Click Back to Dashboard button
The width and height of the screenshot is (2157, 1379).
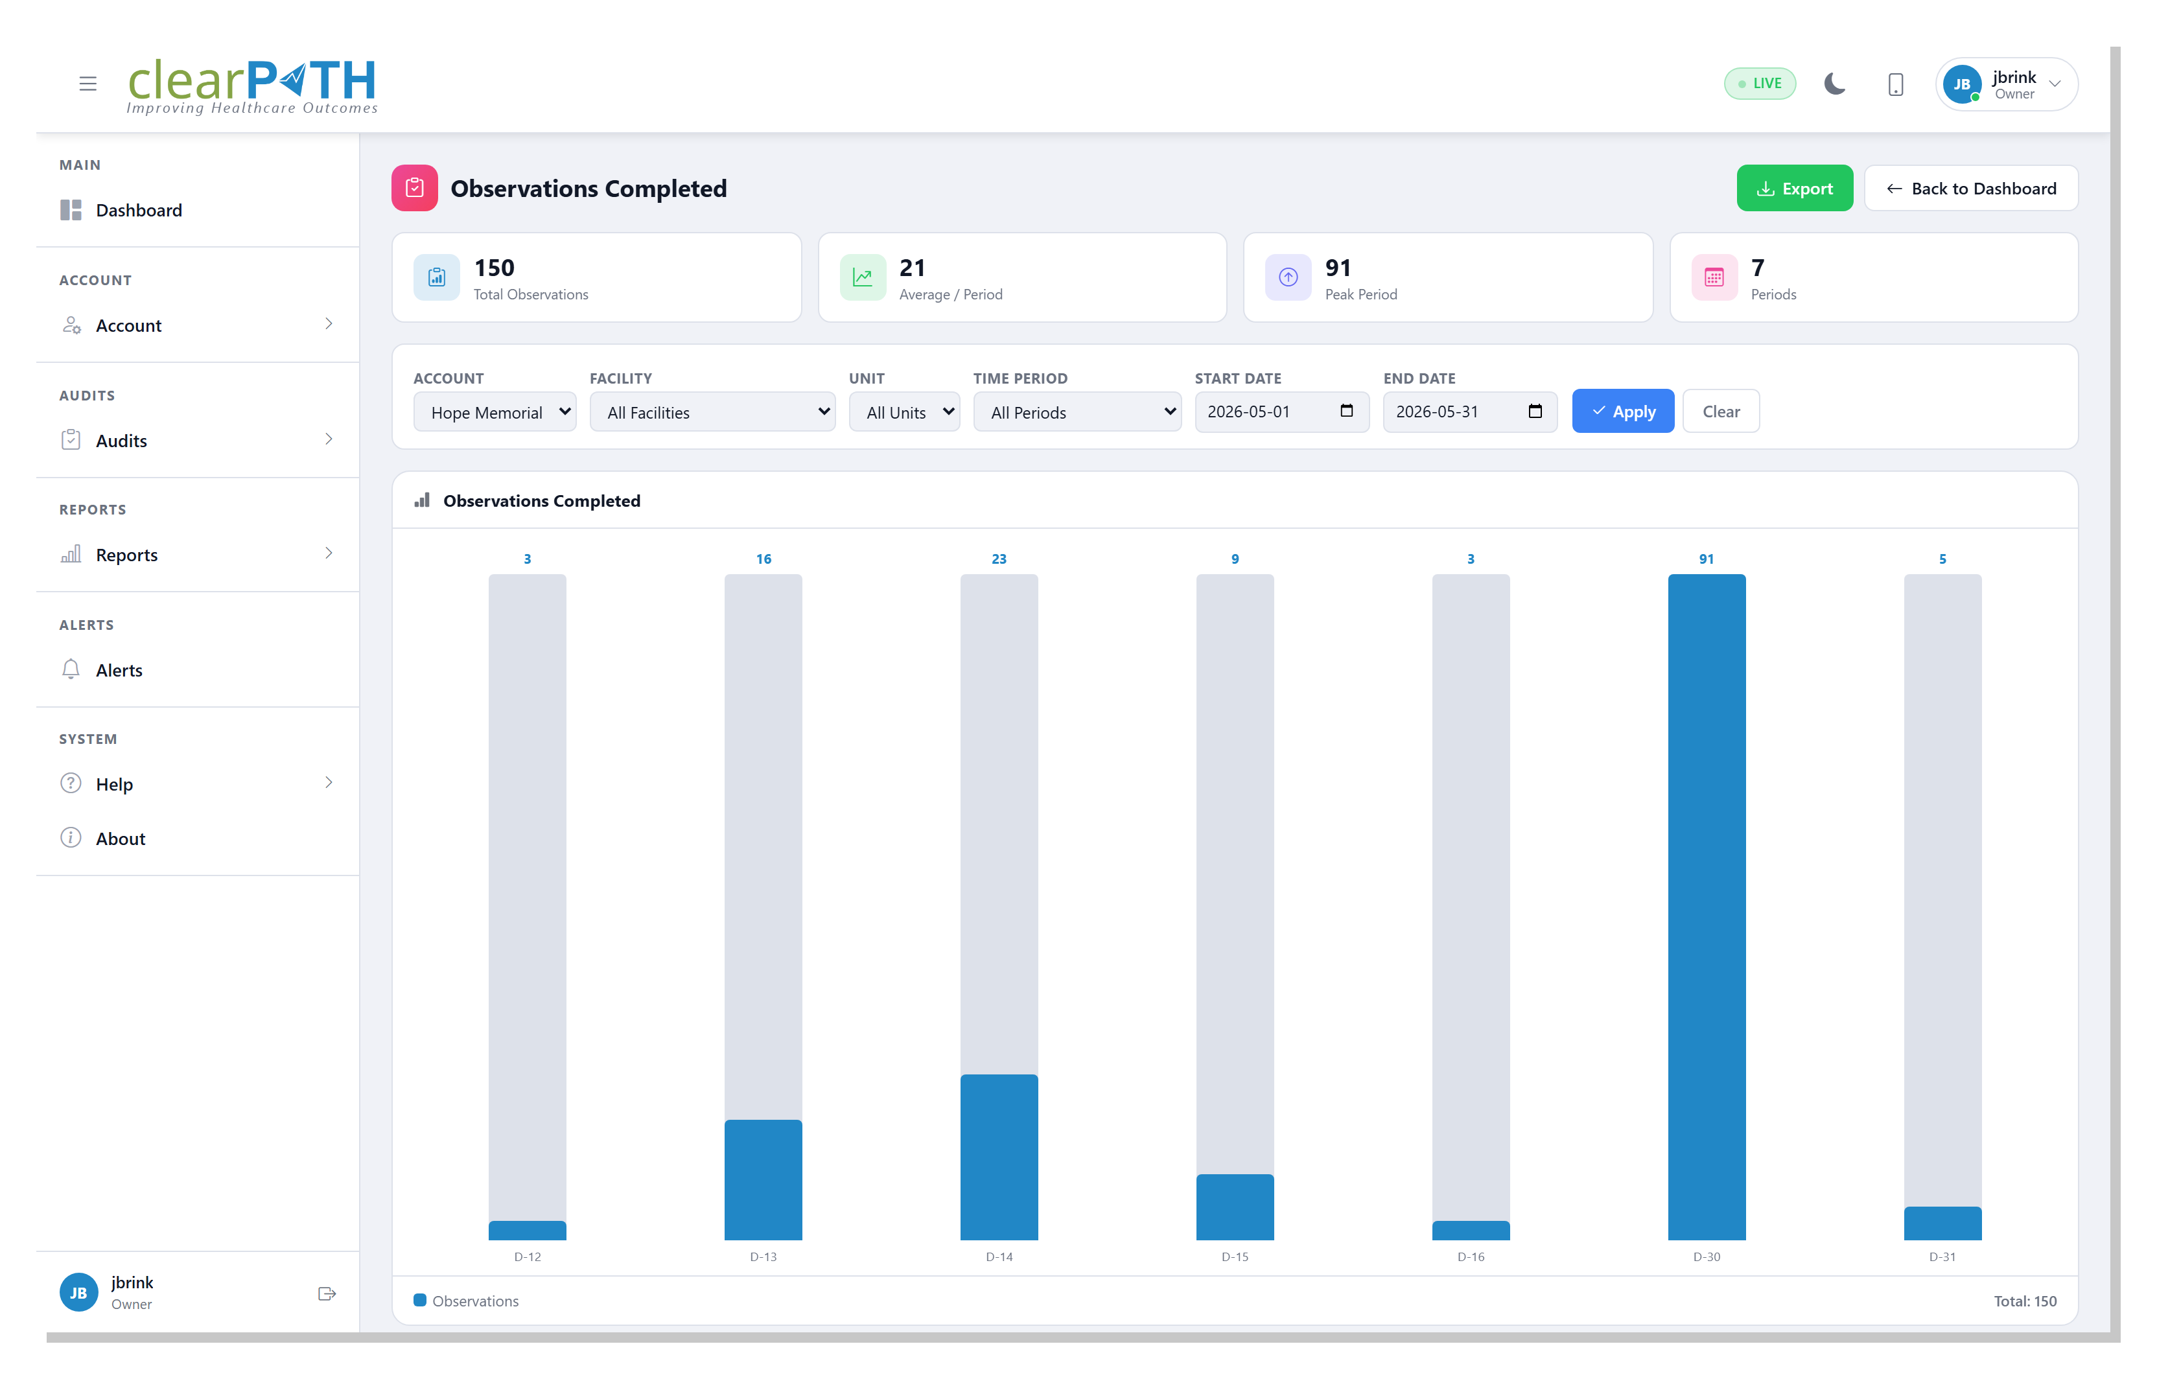[1971, 188]
